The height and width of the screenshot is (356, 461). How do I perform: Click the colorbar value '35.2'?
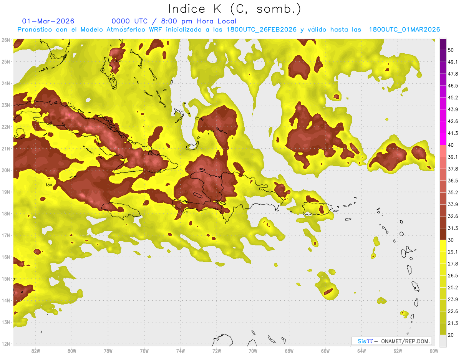[453, 192]
